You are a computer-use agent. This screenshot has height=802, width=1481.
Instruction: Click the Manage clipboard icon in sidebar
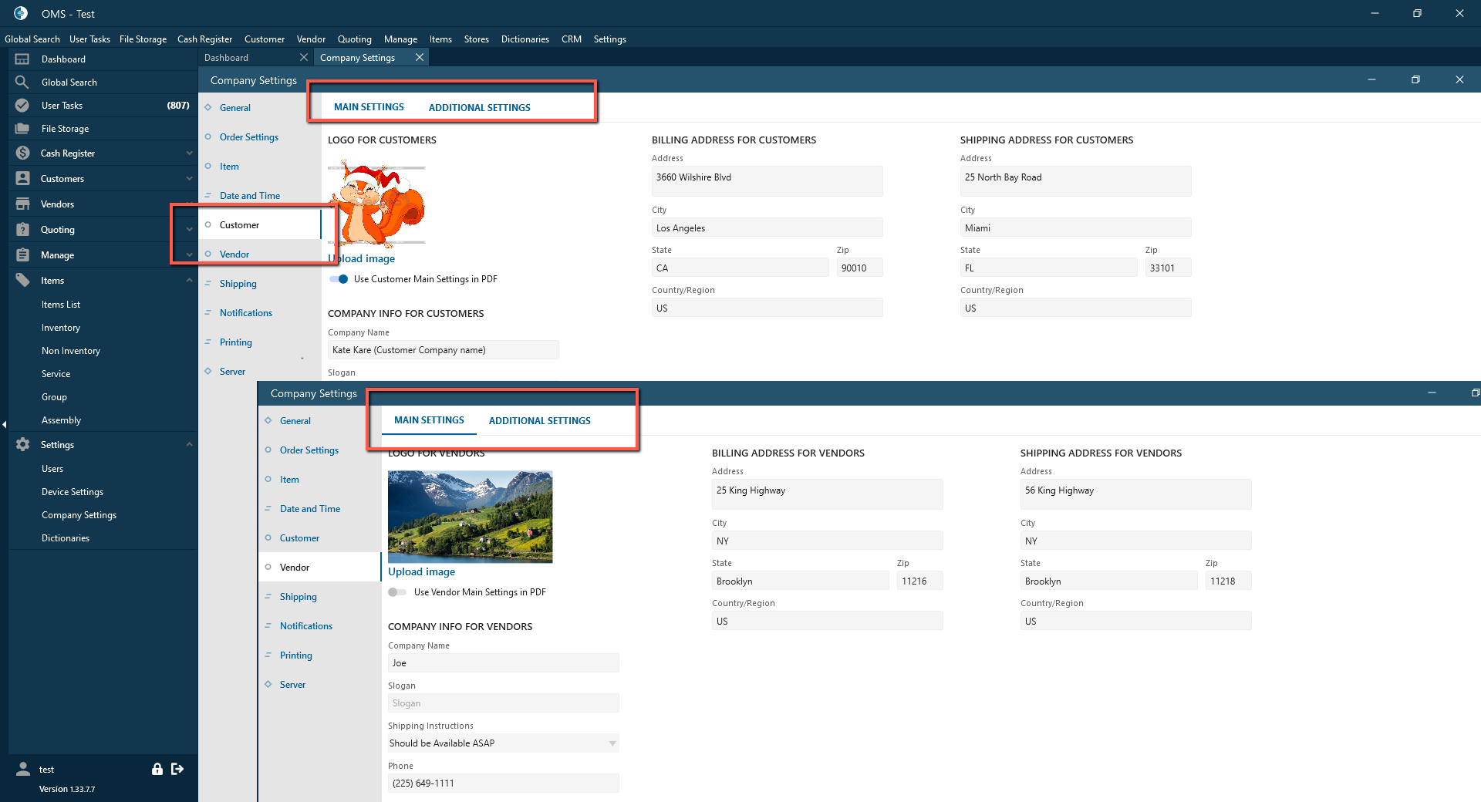22,255
